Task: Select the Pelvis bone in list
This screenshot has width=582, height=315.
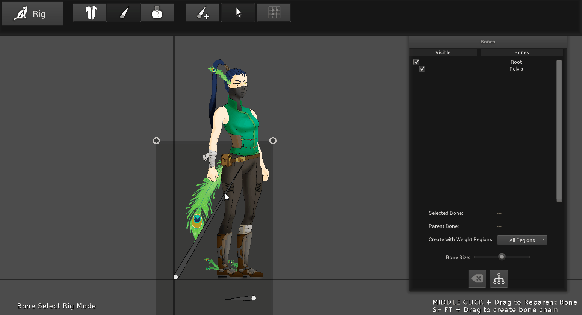Action: tap(516, 69)
